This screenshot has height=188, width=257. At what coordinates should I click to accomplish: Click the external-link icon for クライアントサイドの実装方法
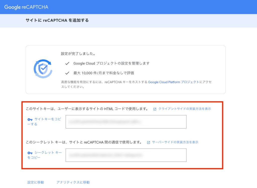(155, 109)
